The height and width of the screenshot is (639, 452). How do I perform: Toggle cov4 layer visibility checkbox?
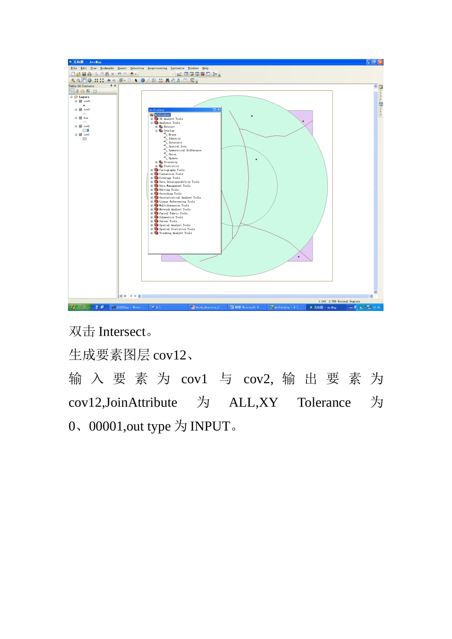tap(80, 101)
